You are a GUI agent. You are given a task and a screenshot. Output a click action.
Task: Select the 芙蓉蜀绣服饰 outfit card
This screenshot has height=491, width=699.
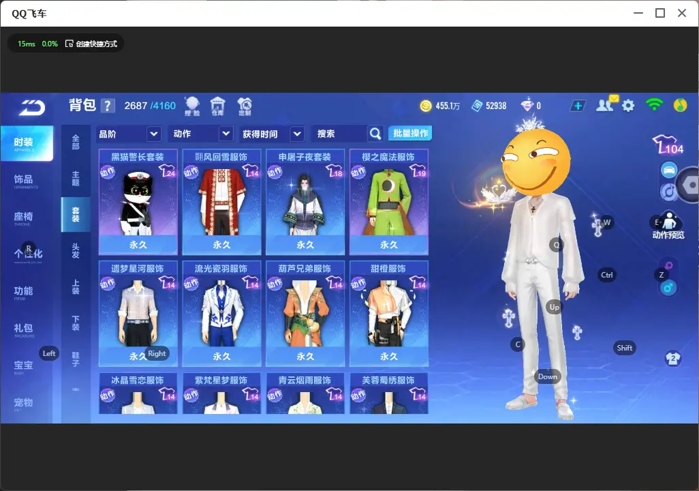[x=389, y=393]
